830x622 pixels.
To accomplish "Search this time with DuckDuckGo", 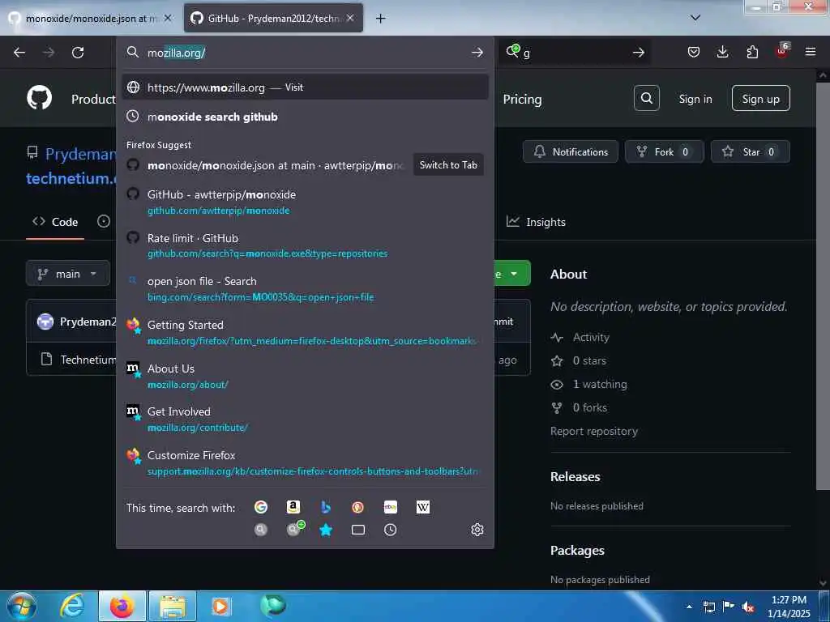I will (357, 507).
